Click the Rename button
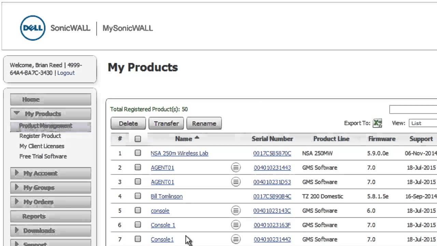 204,123
